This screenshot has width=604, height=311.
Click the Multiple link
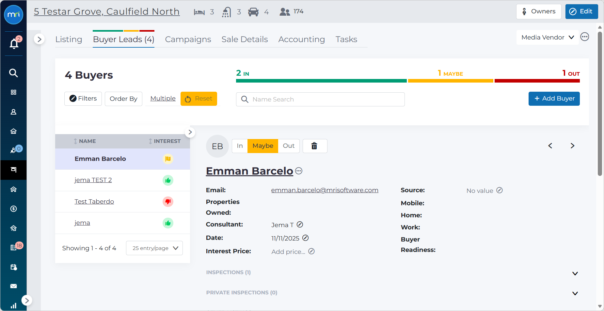[x=163, y=99]
